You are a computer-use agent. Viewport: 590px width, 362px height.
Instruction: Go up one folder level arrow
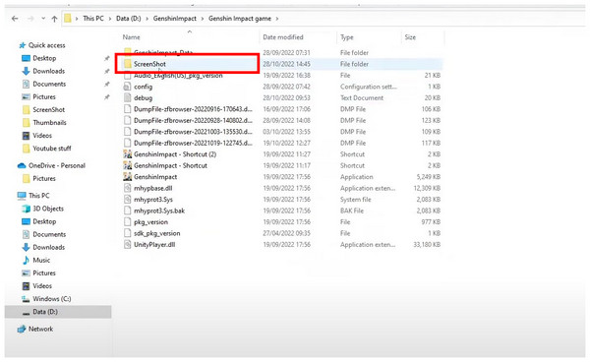point(54,19)
